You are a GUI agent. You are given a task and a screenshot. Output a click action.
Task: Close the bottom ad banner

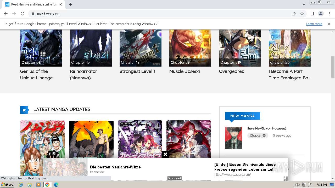[165, 154]
